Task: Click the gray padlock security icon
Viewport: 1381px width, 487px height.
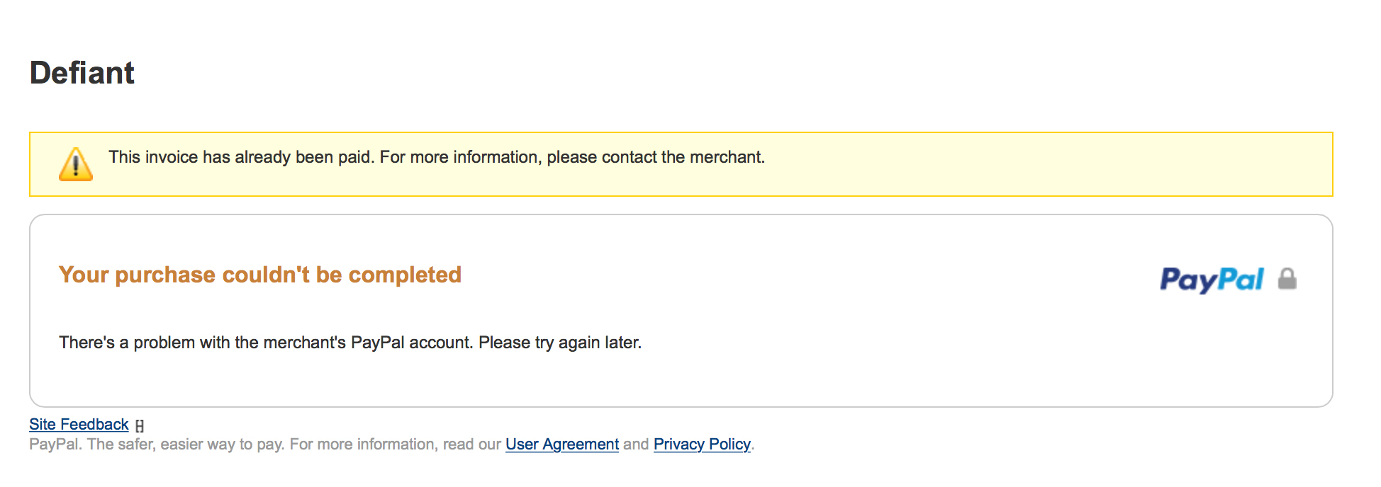Action: 1287,279
